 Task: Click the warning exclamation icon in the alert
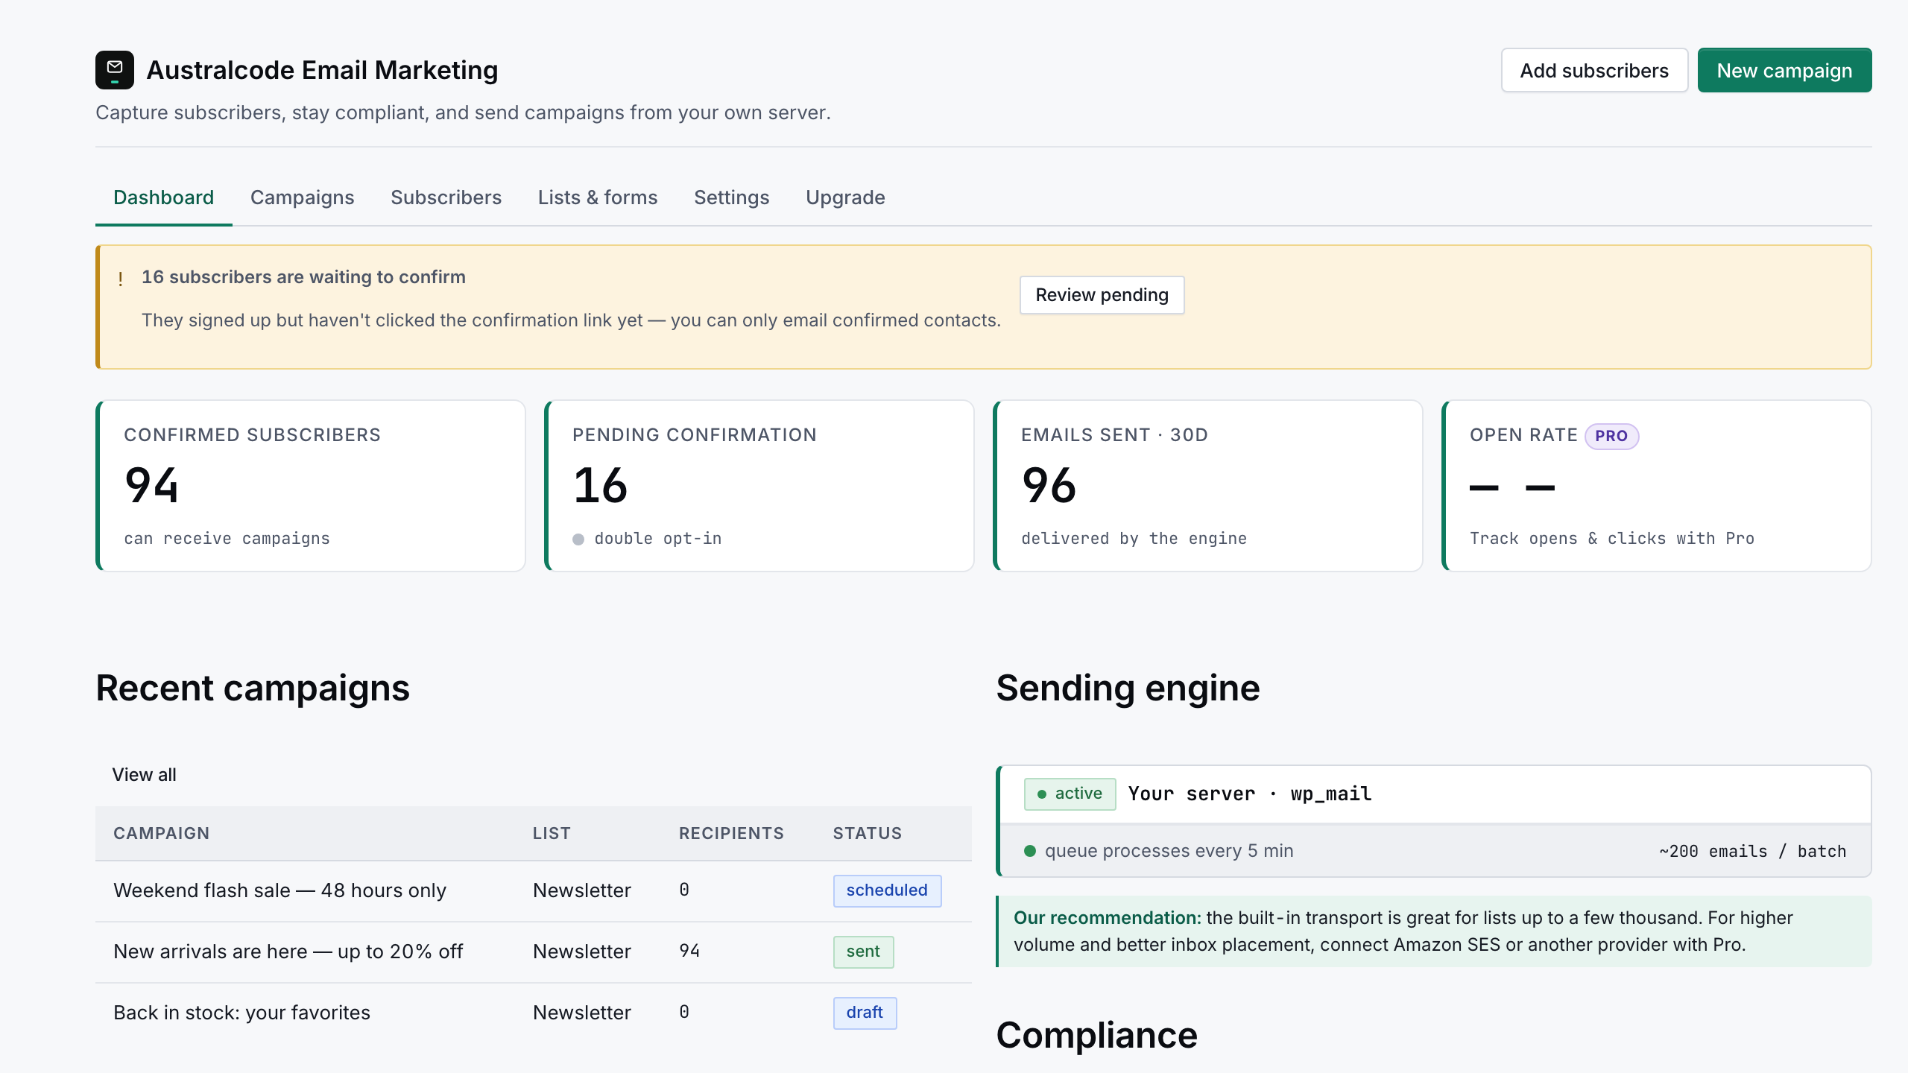pos(121,279)
